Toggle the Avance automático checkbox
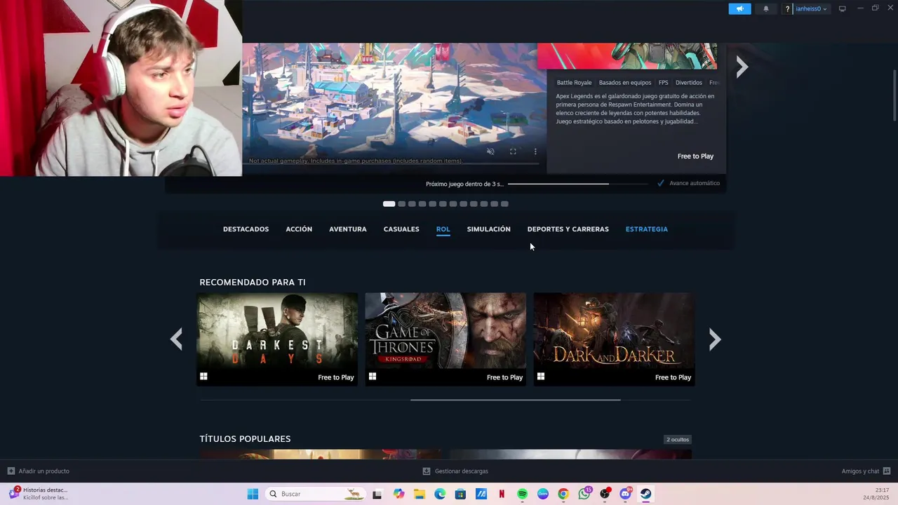 coord(661,183)
